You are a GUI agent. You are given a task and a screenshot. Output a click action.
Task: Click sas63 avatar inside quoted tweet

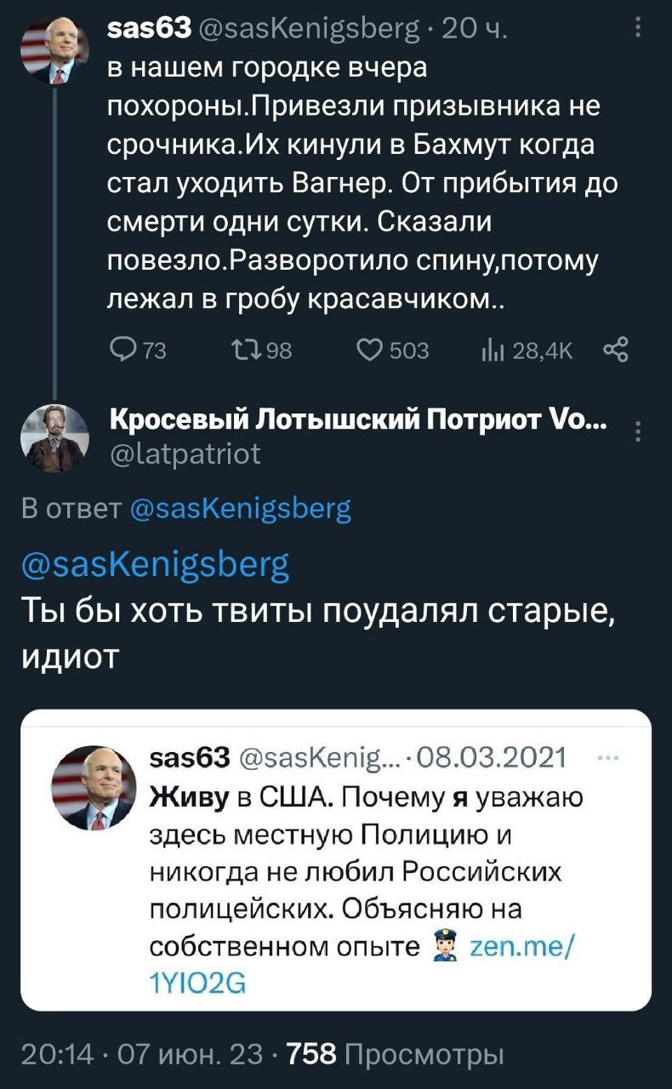[x=94, y=788]
